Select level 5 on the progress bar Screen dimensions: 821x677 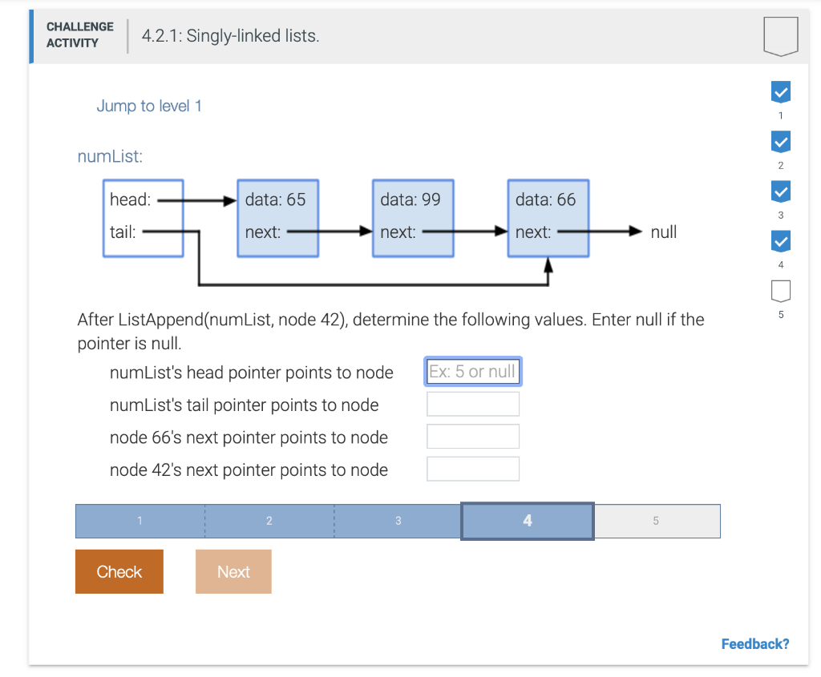click(657, 521)
